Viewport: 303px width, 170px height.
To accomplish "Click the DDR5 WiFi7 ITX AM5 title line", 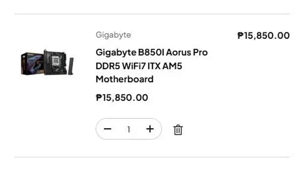I will coord(139,66).
